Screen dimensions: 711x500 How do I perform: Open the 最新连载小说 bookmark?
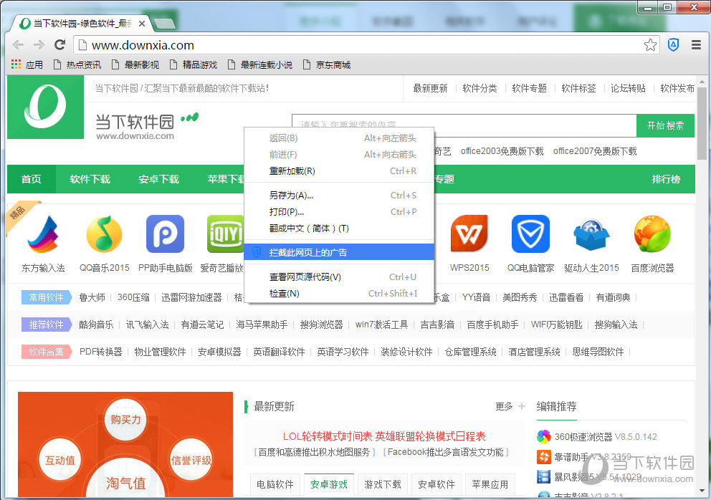pos(260,64)
